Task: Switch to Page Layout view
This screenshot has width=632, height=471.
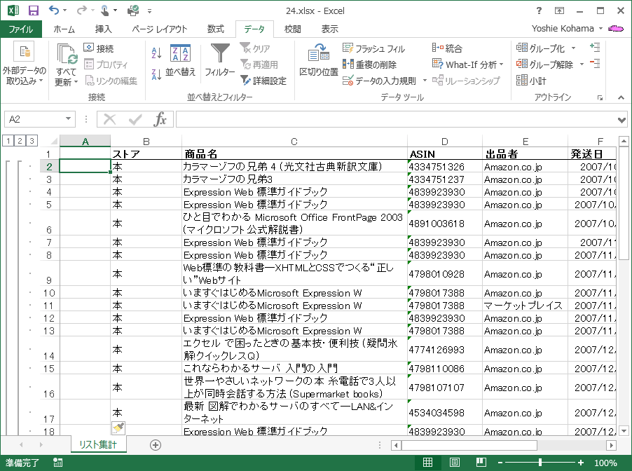Action: pos(455,463)
